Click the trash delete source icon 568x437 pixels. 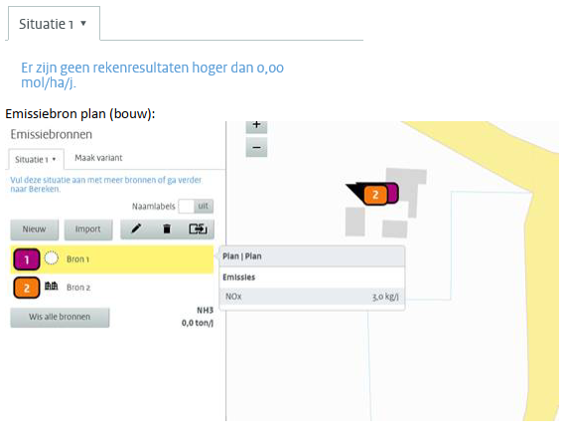(167, 228)
